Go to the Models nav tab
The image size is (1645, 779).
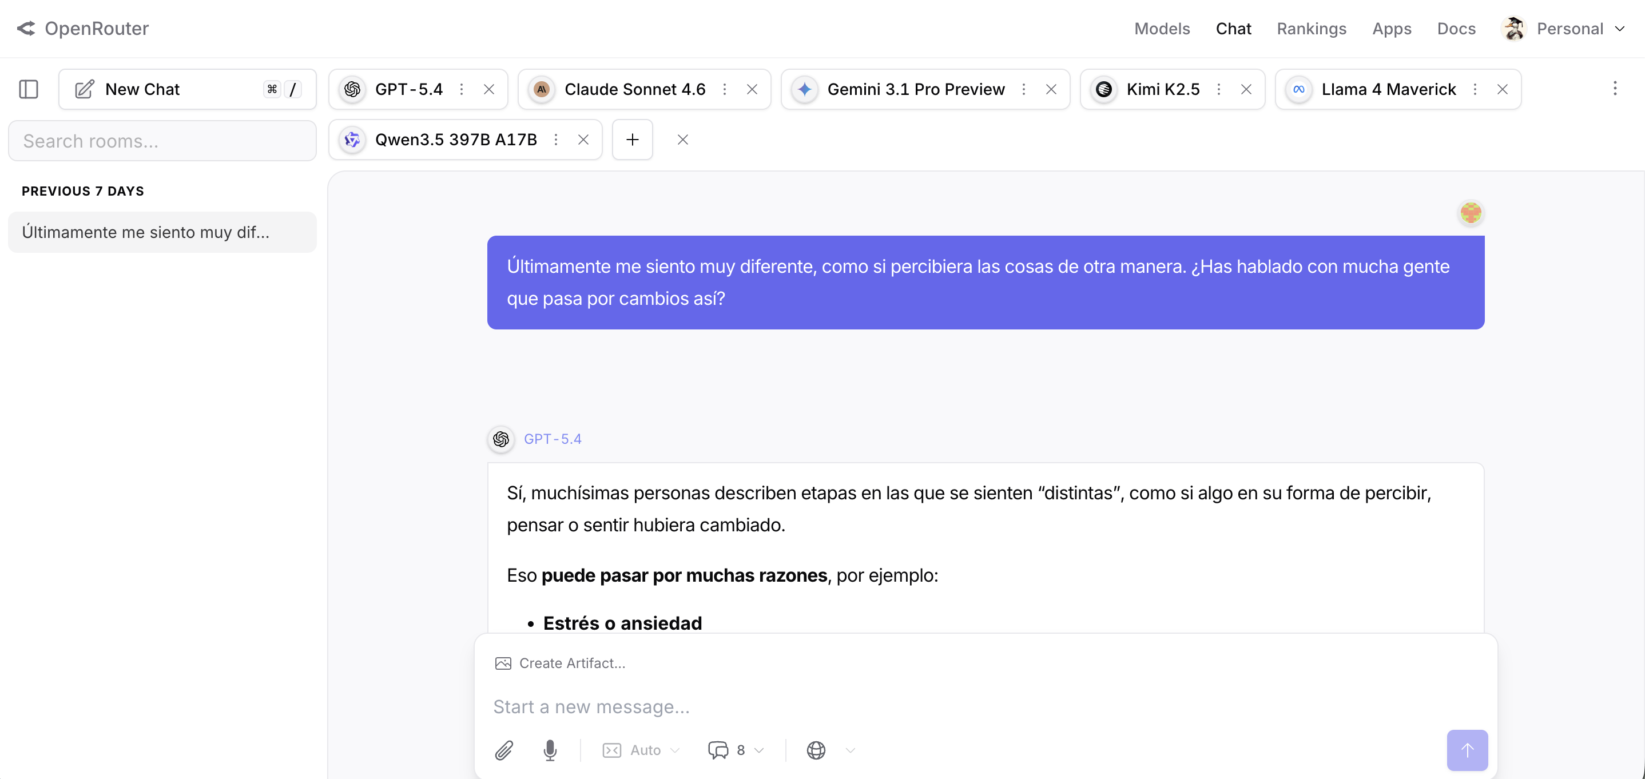(x=1162, y=28)
